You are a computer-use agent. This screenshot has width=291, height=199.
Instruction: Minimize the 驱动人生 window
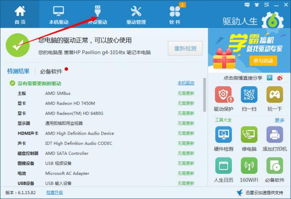pos(276,5)
